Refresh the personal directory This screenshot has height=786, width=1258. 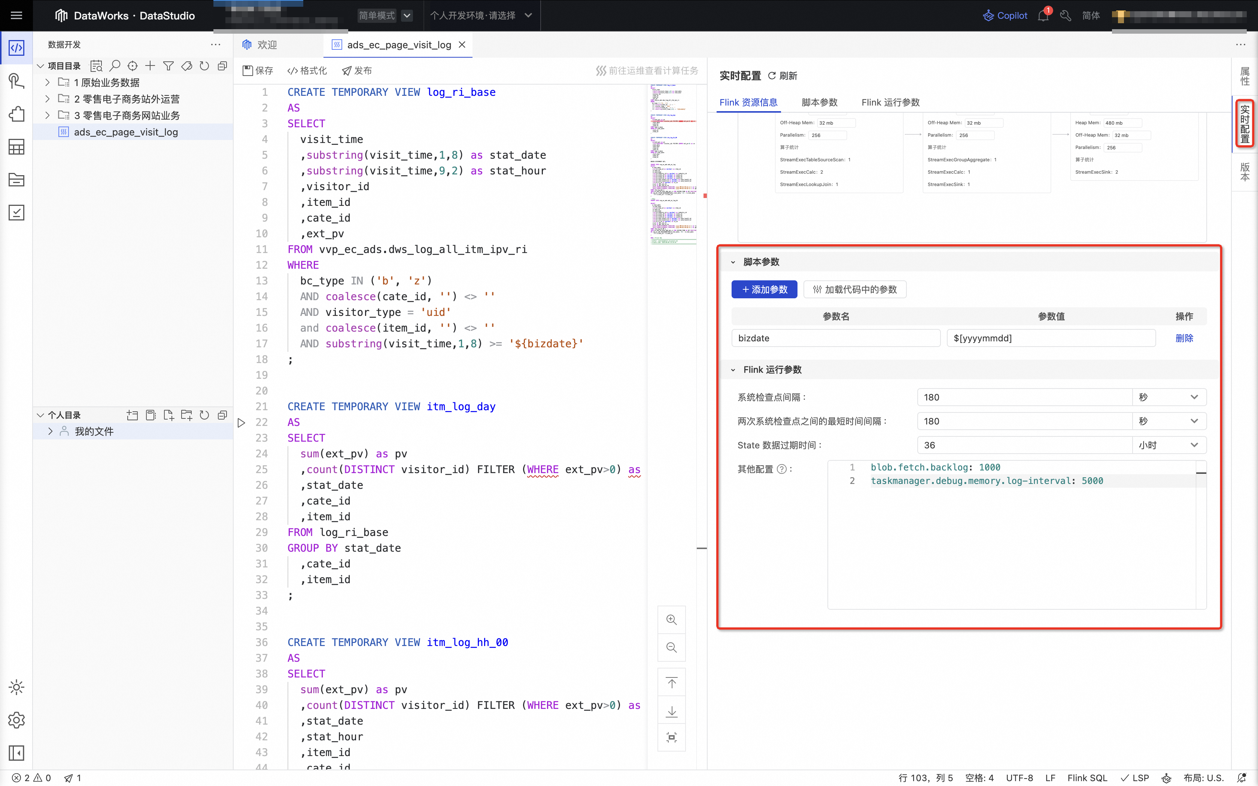coord(204,415)
